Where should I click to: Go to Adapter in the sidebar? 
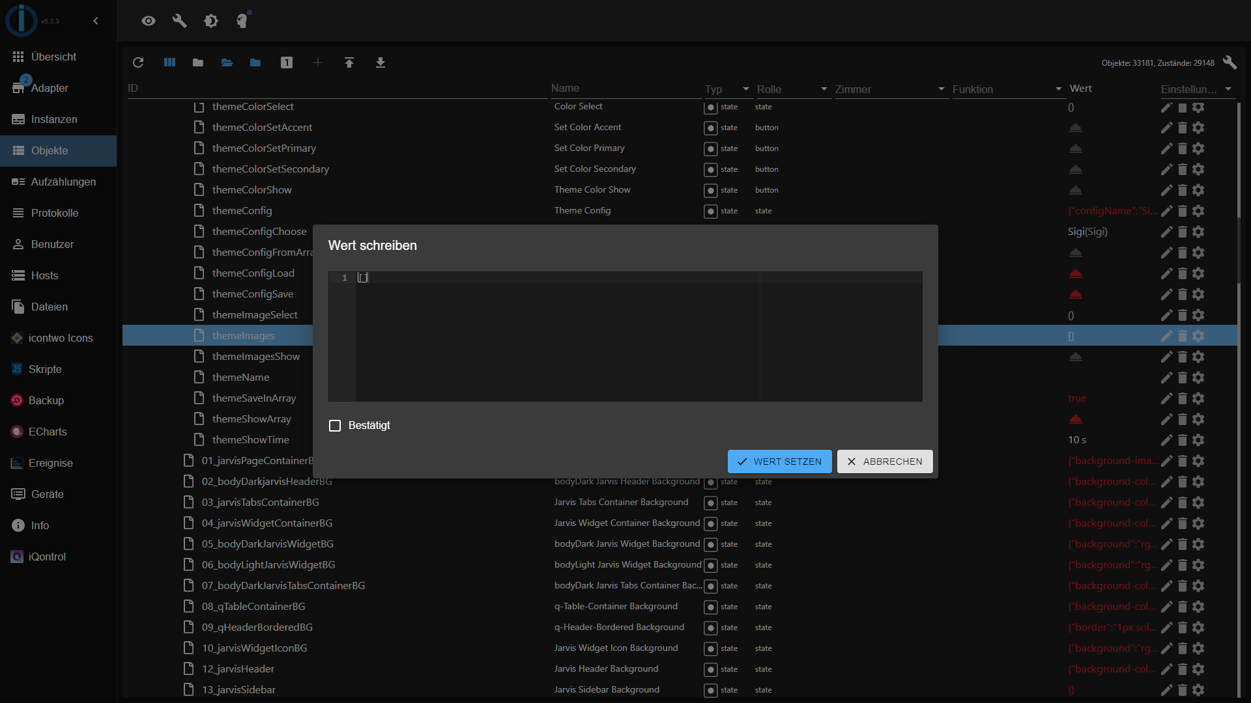pos(58,89)
